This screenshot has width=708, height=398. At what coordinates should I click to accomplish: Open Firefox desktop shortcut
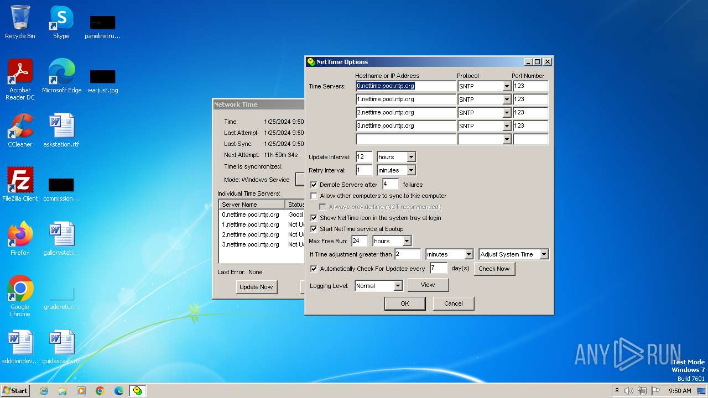click(x=20, y=238)
